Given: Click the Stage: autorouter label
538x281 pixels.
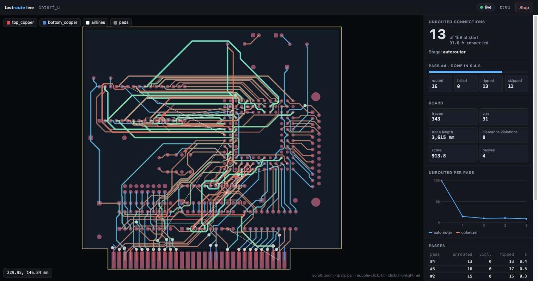Looking at the screenshot, I should (447, 52).
